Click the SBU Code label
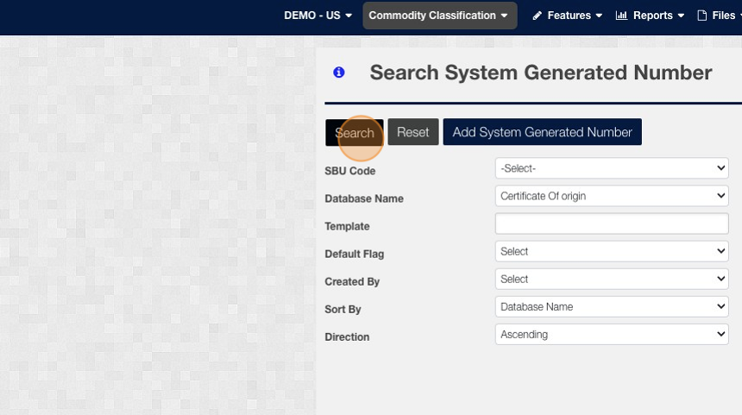 (x=350, y=171)
